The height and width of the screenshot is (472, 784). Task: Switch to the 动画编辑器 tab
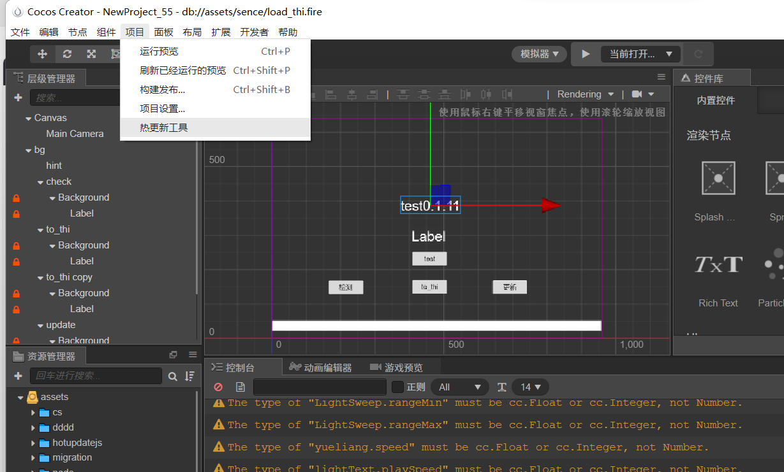pyautogui.click(x=321, y=367)
